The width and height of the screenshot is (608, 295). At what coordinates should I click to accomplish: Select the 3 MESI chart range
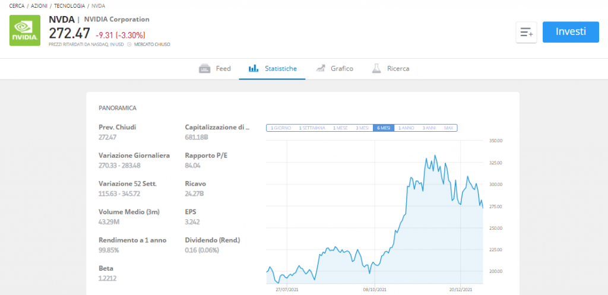(x=362, y=128)
